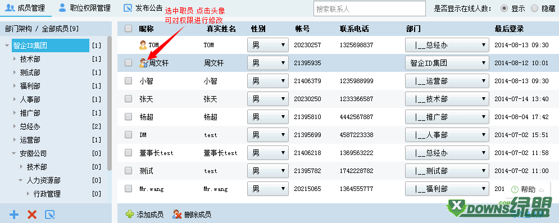The height and width of the screenshot is (223, 559).
Task: Click the blue plus add department icon
Action: 14,215
